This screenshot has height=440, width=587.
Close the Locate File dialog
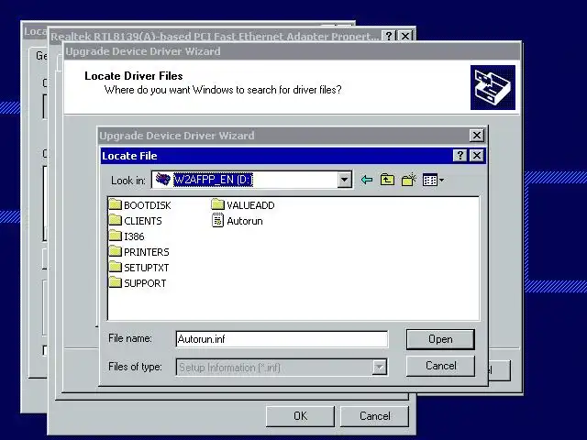click(x=477, y=155)
